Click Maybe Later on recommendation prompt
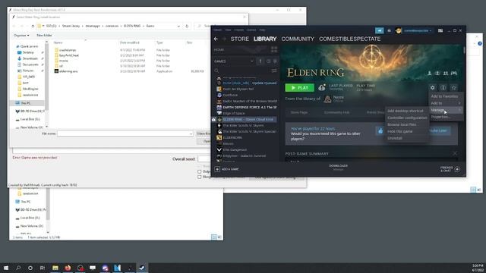The width and height of the screenshot is (486, 273). click(438, 130)
